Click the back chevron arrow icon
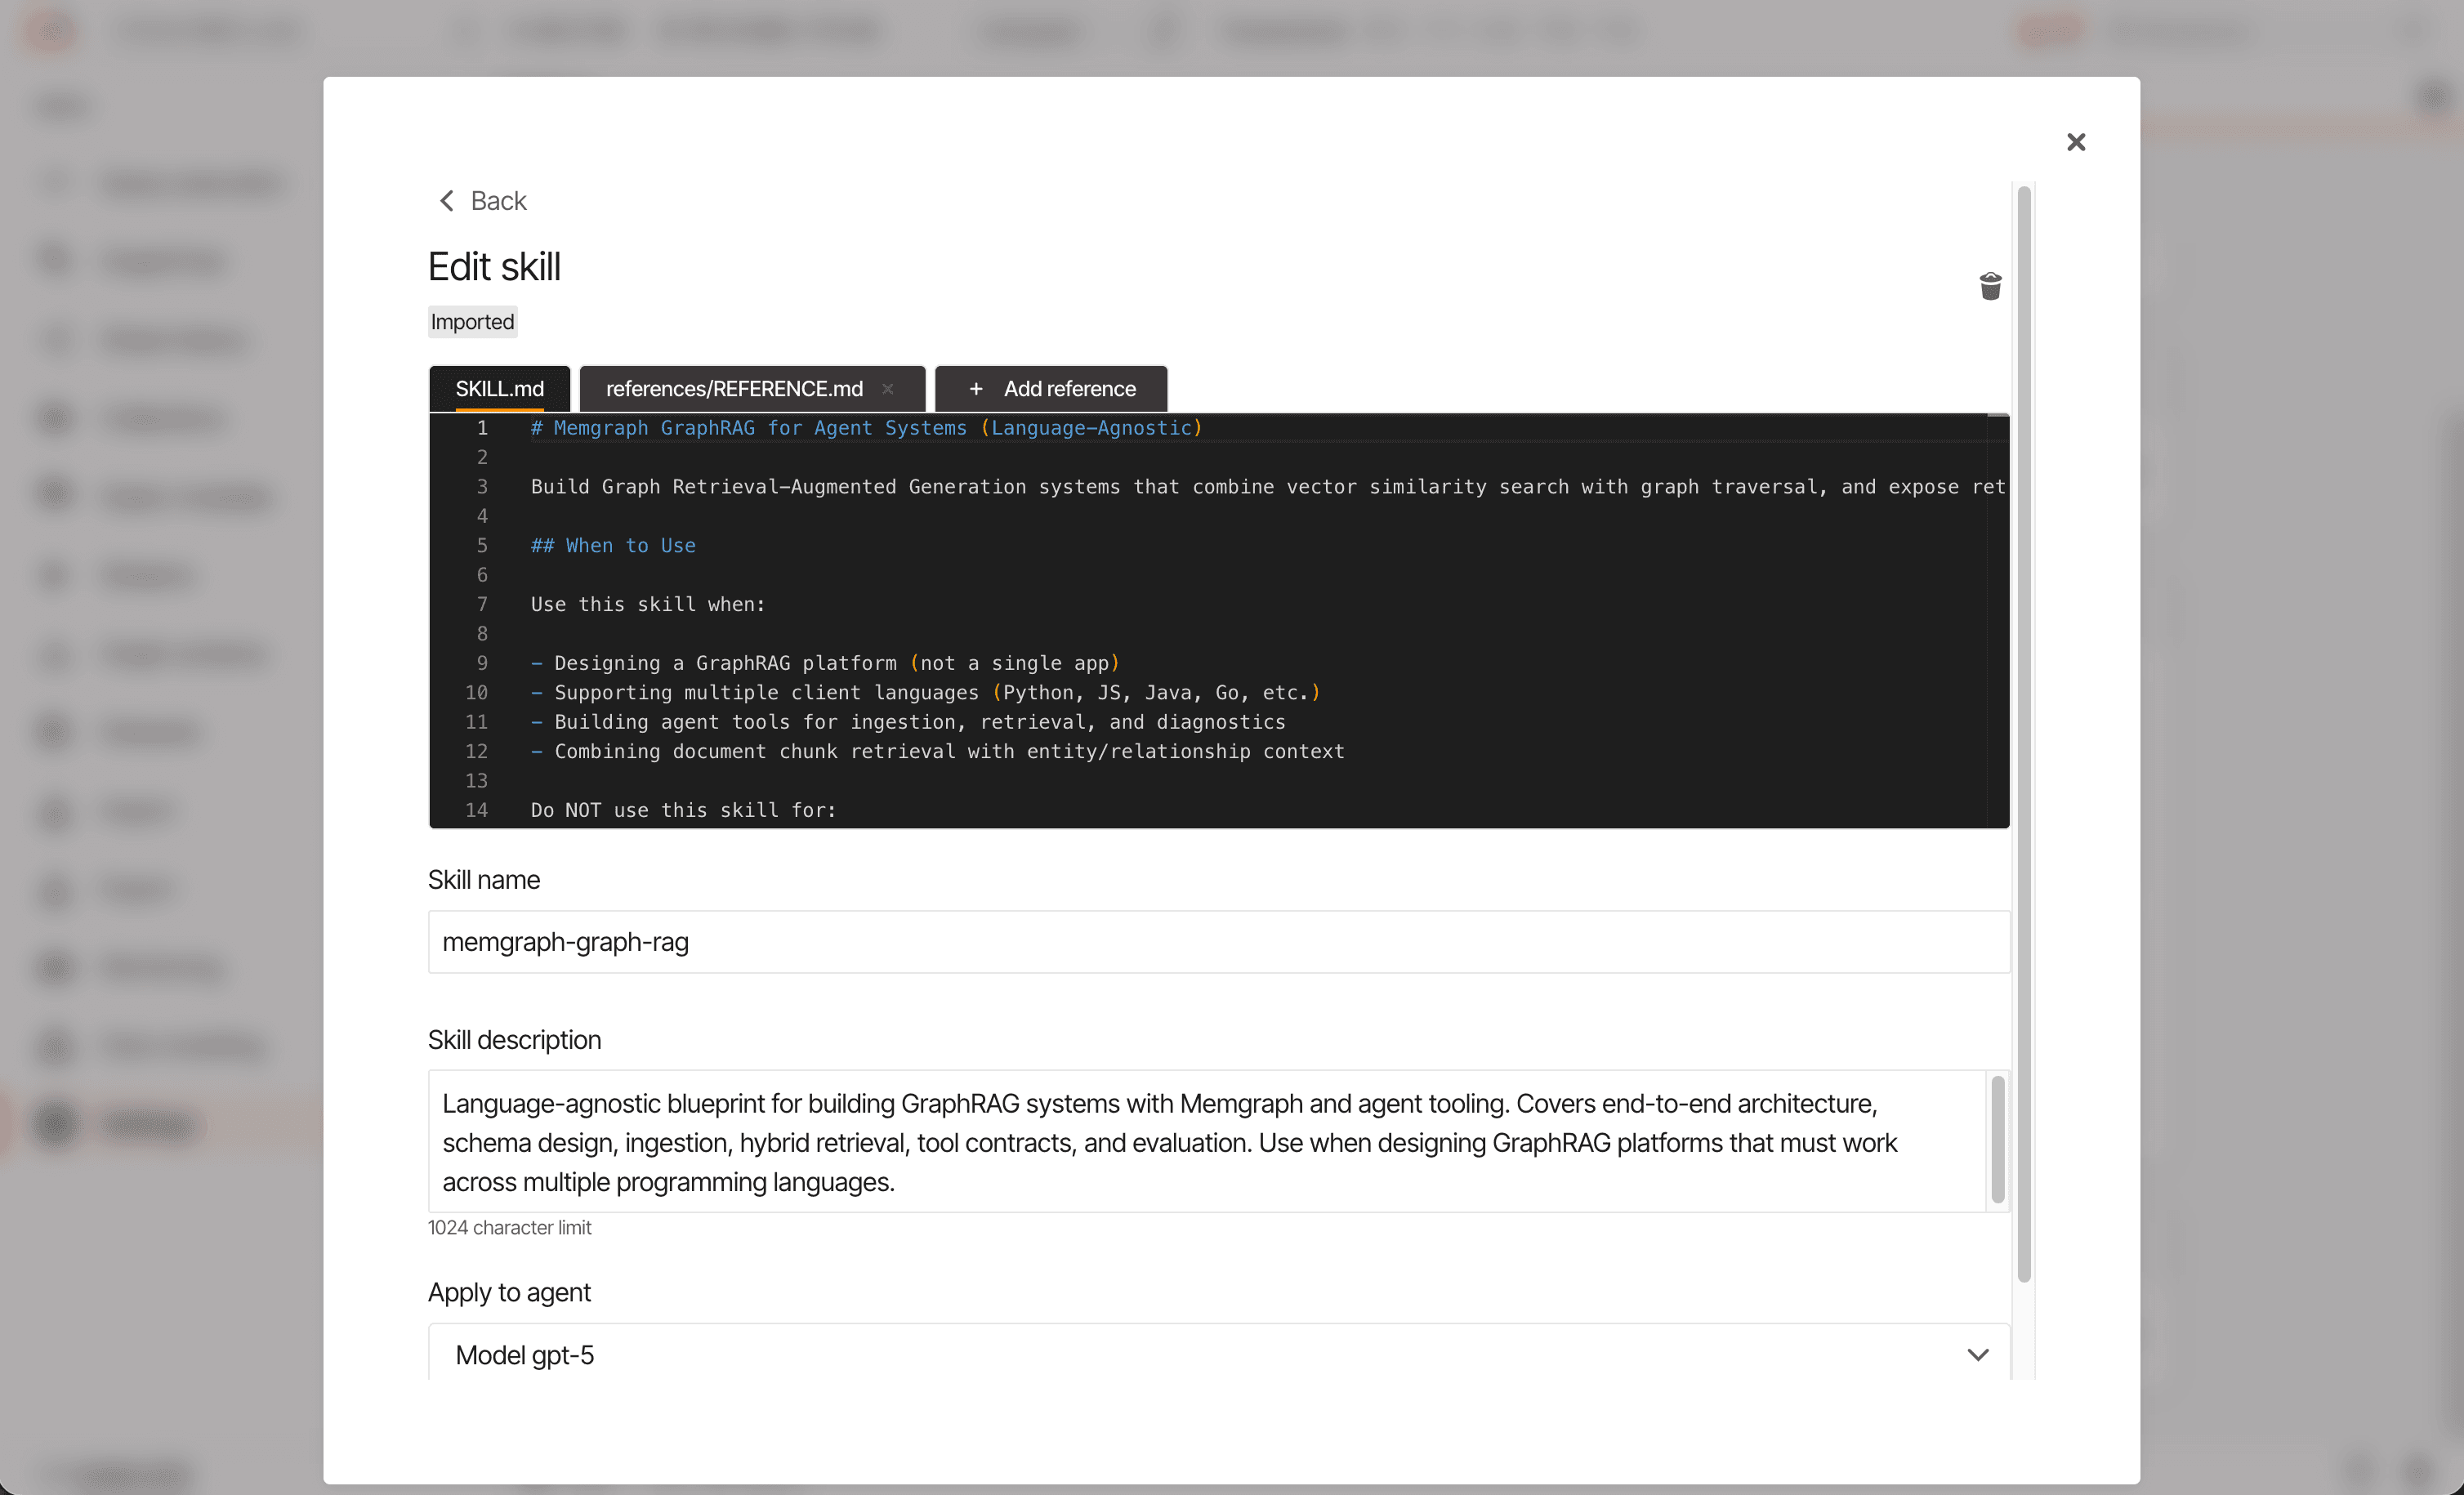The height and width of the screenshot is (1495, 2464). [x=447, y=201]
